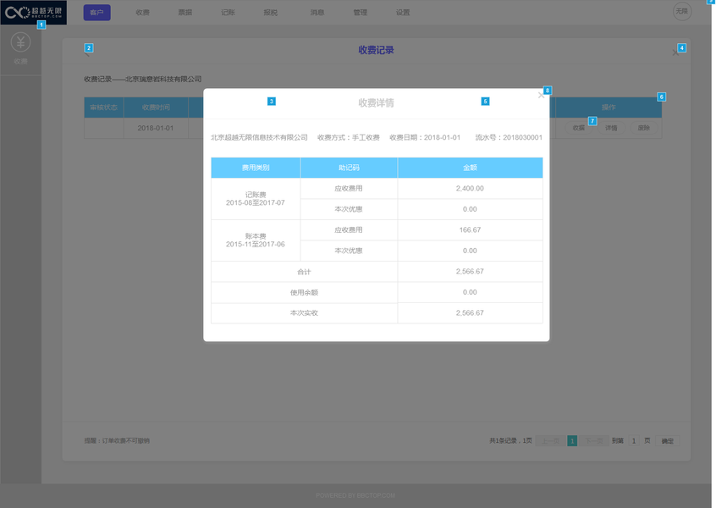Image resolution: width=716 pixels, height=508 pixels.
Task: Open the 管理 tab
Action: point(361,13)
